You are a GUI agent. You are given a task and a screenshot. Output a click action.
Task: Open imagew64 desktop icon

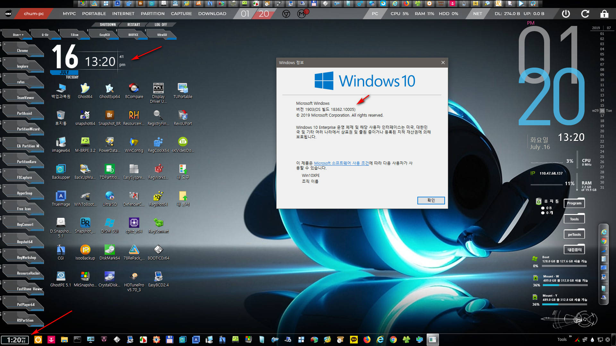pos(61,144)
